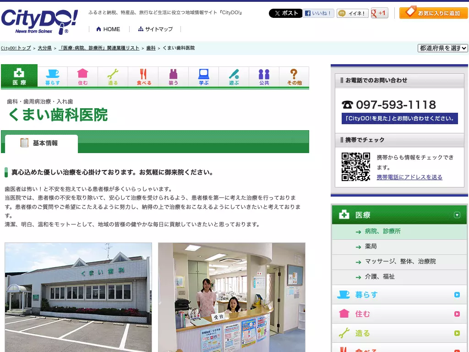Open マッサージ、整体、治療院 sidebar item
Screen dimensions: 469x352
399,262
